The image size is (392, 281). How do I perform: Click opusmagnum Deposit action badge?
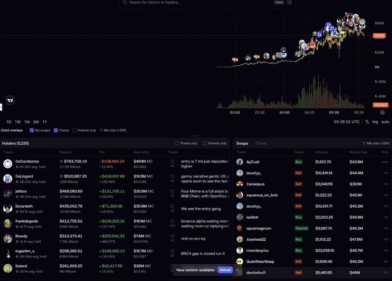(301, 228)
